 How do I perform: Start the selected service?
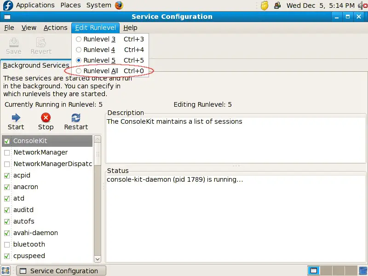coord(16,122)
